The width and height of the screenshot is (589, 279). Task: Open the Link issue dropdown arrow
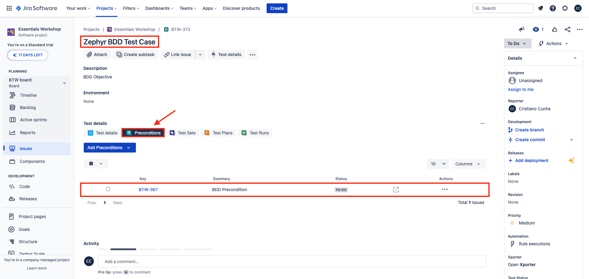click(200, 55)
